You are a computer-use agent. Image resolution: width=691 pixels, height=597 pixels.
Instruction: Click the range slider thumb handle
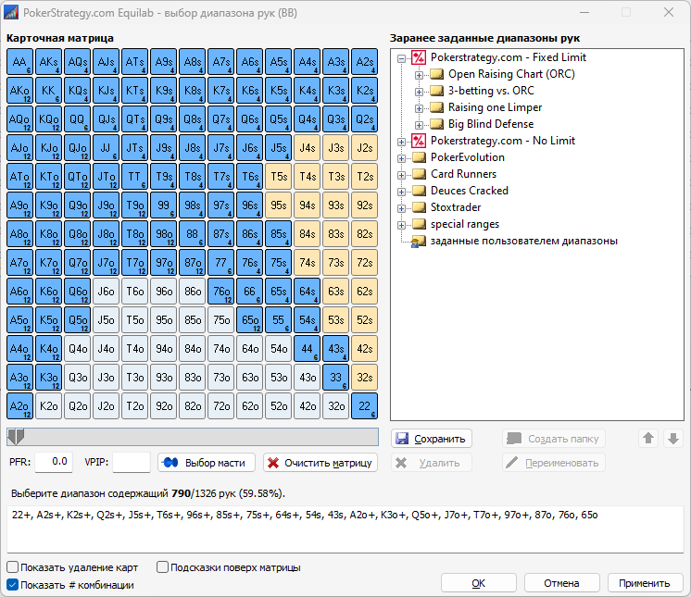16,436
